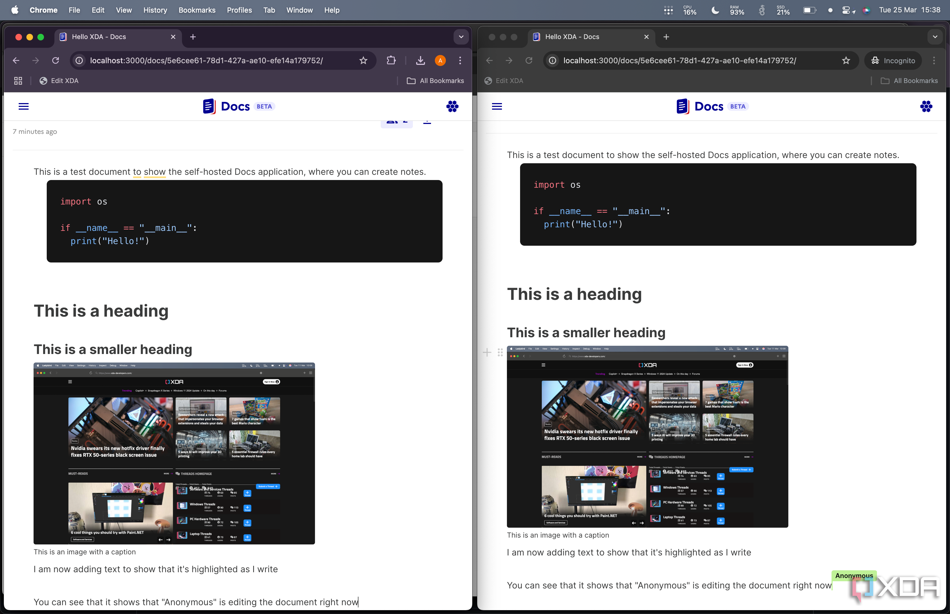Select the Hello XDA - Docs tab in right window
The image size is (950, 614).
591,37
